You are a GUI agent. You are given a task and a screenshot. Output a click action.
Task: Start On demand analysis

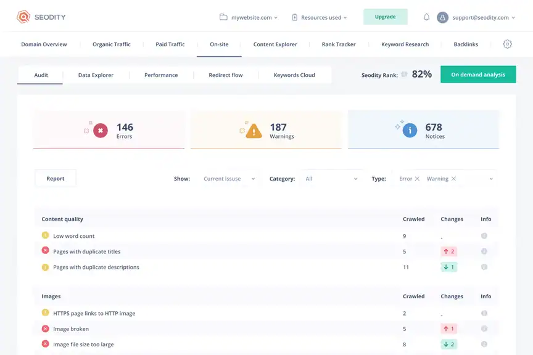[x=477, y=75]
